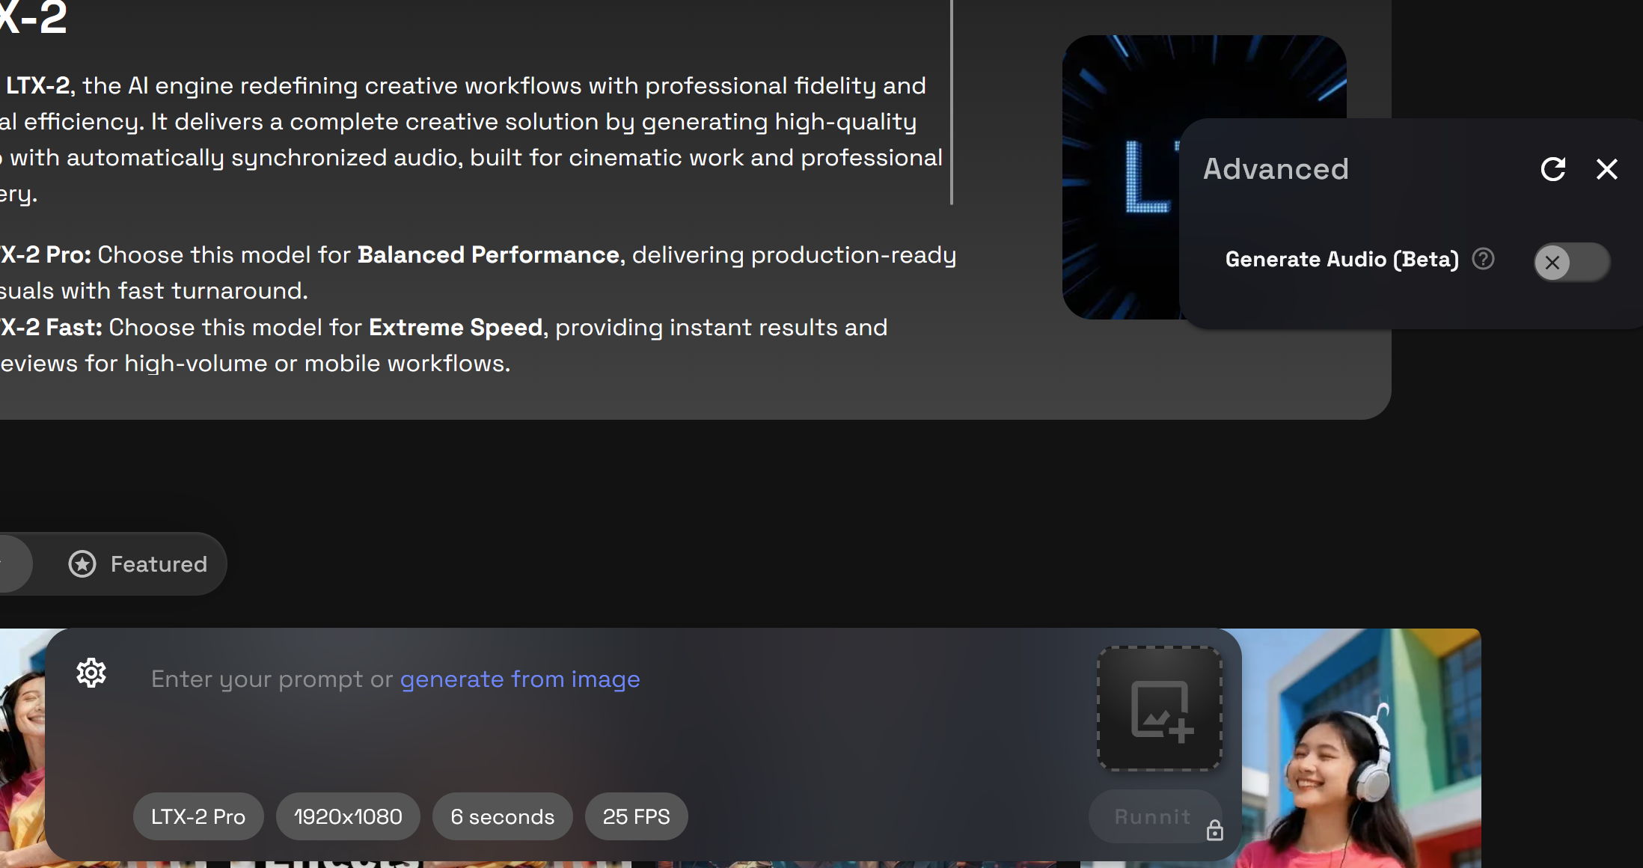This screenshot has height=868, width=1643.
Task: Click the add image upload icon
Action: coord(1160,709)
